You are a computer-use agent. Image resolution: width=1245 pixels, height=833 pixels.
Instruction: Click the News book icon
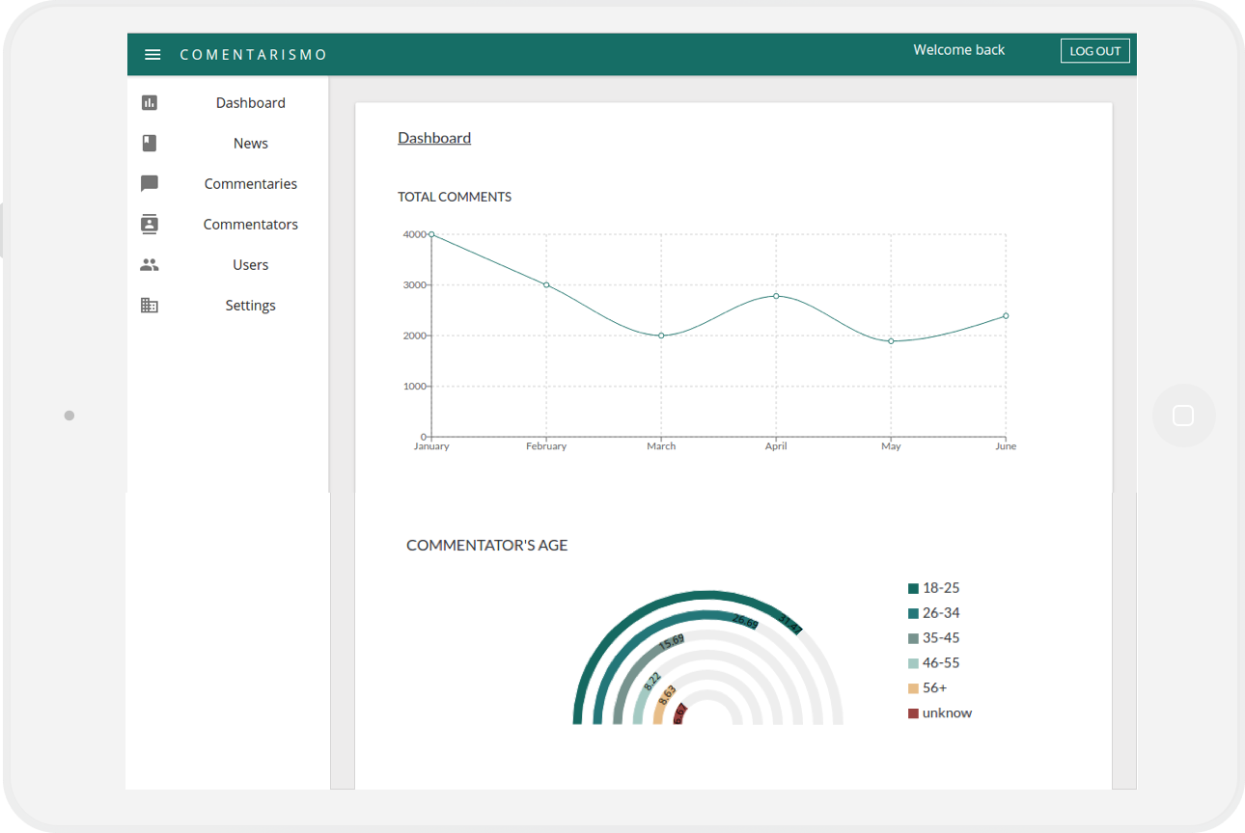coord(150,144)
